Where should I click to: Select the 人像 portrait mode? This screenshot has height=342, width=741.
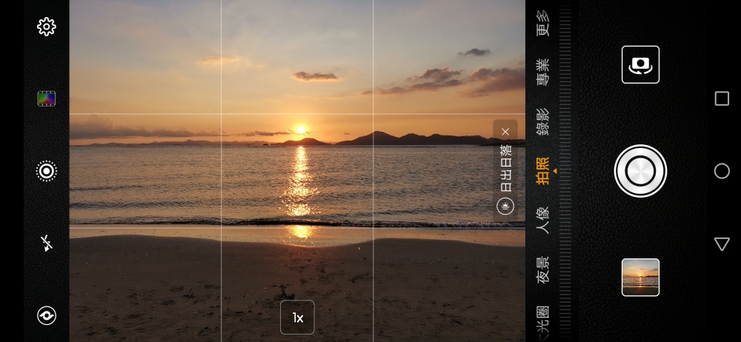543,221
